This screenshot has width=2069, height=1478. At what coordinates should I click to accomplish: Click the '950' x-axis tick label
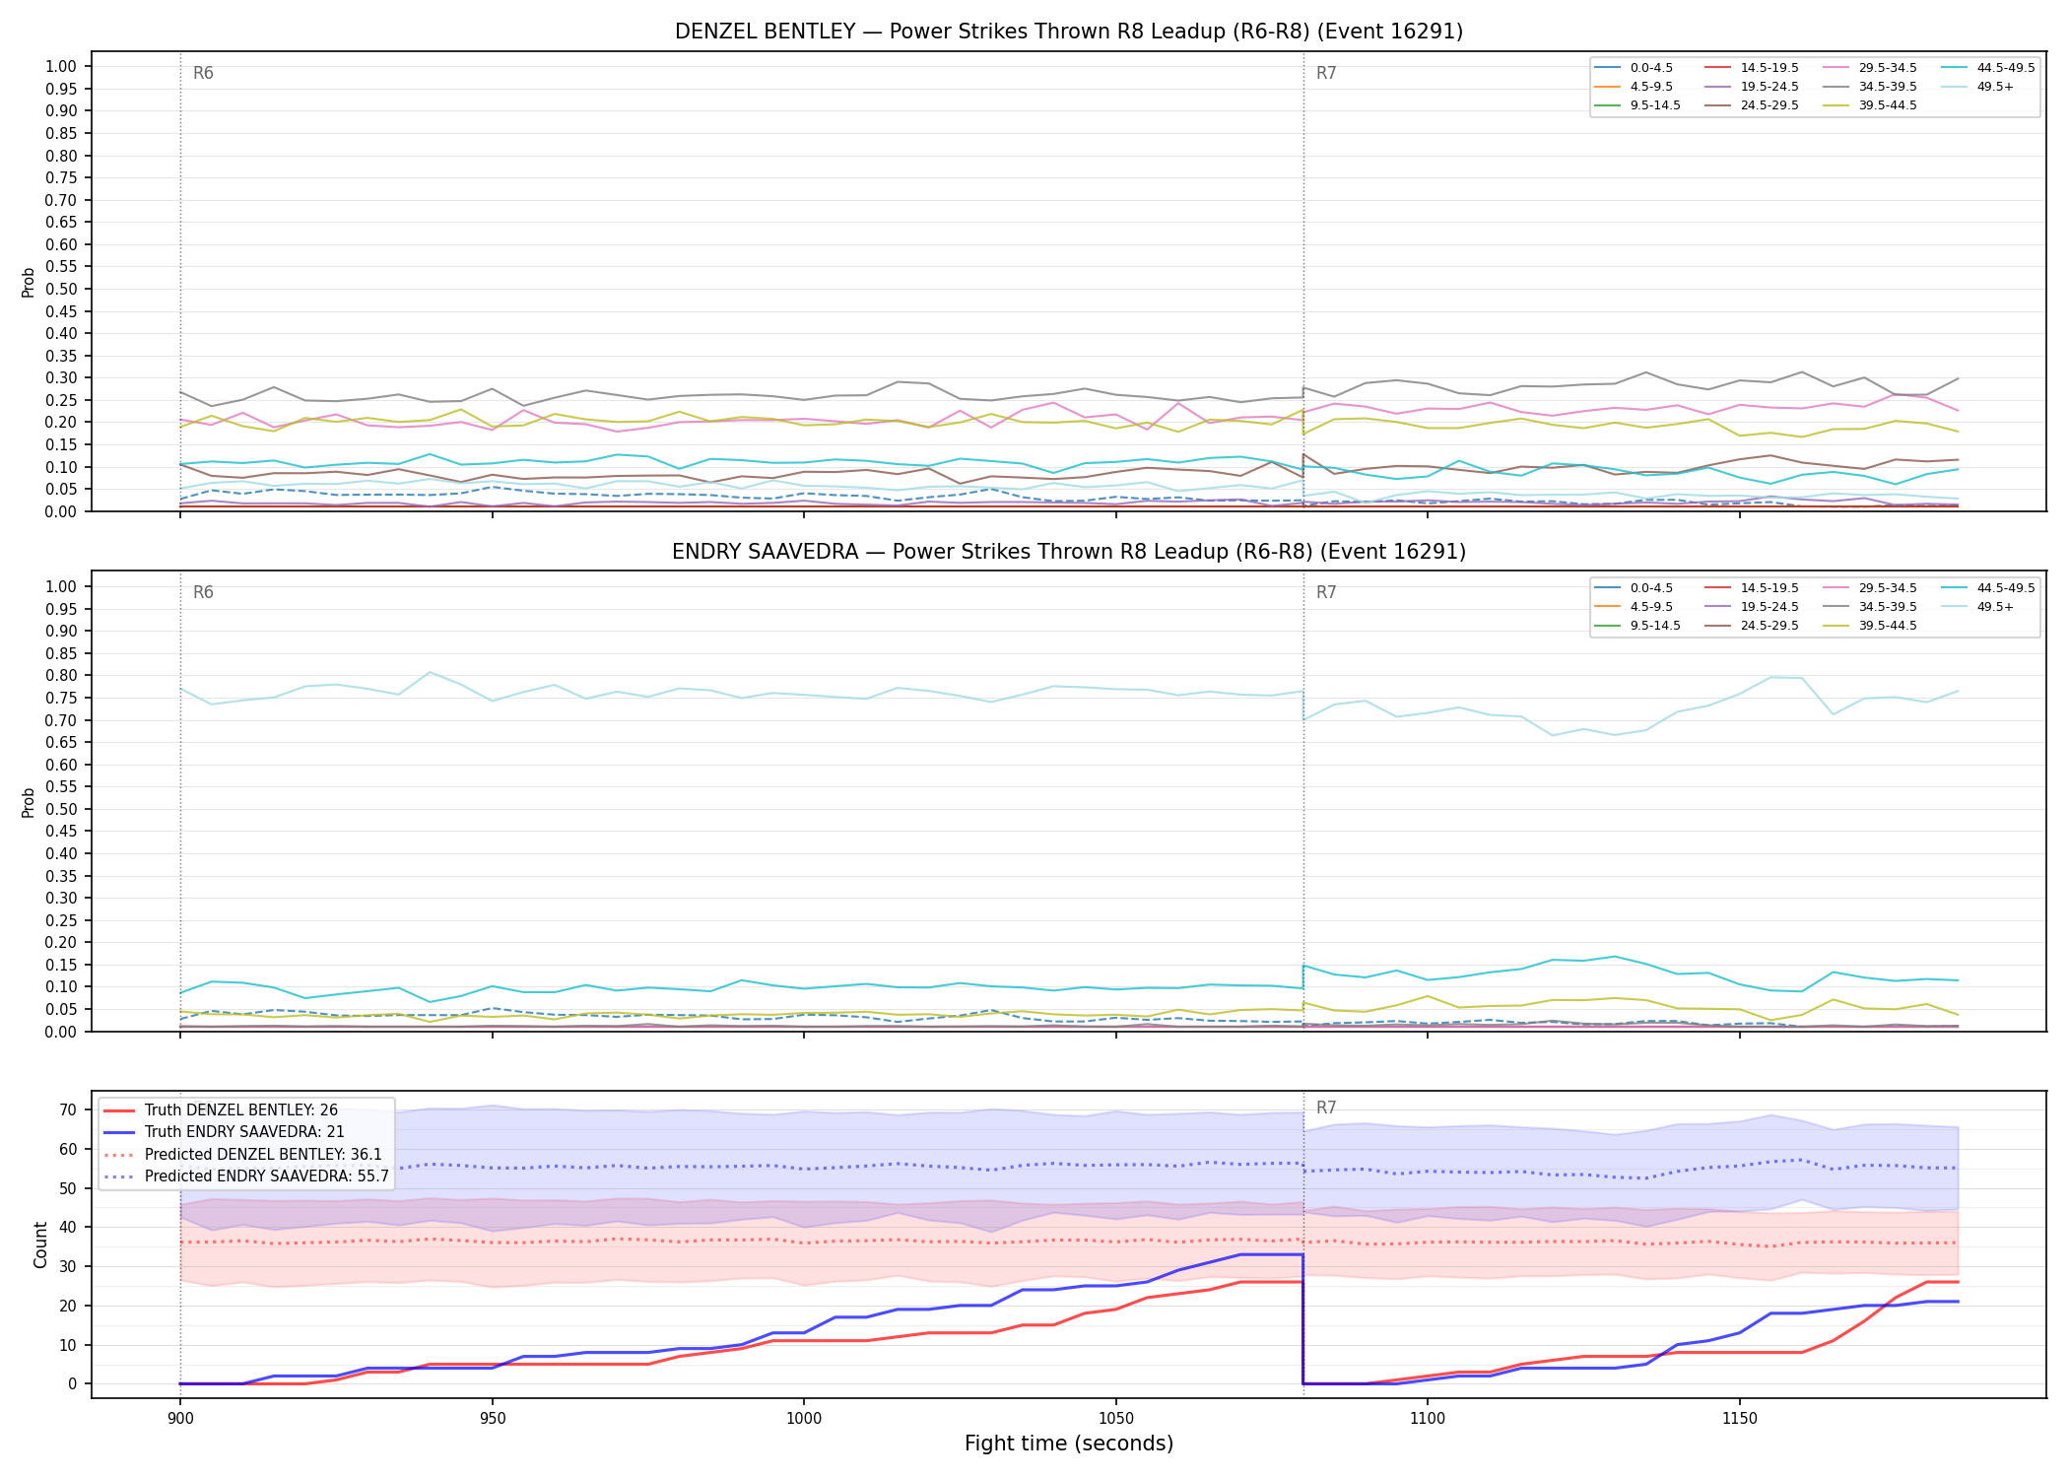(x=492, y=1418)
